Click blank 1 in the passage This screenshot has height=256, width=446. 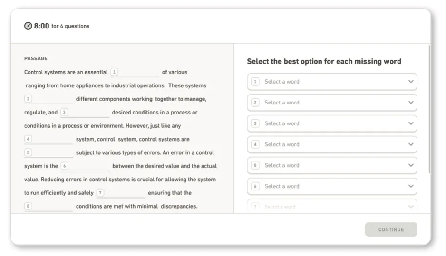click(x=136, y=73)
